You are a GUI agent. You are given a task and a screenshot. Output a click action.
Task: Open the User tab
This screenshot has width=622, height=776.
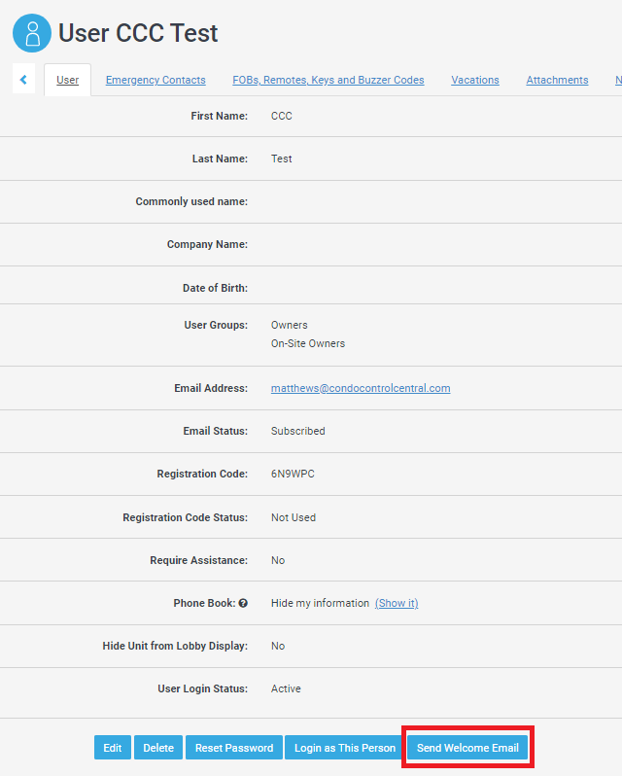[x=68, y=81]
